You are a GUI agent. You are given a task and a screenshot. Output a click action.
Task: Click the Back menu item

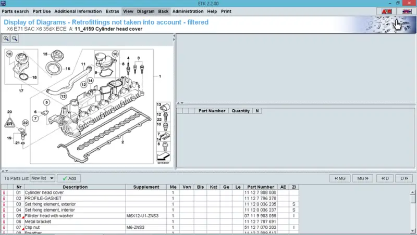[163, 11]
